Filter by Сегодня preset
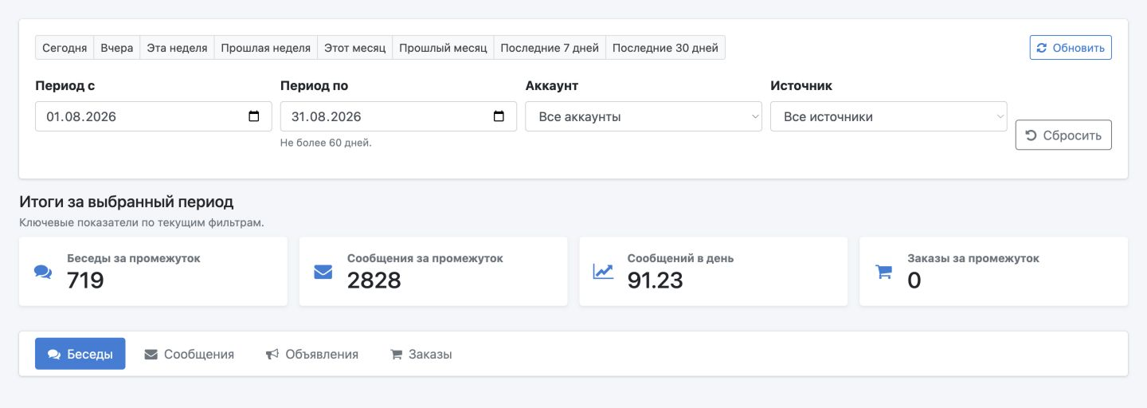The height and width of the screenshot is (408, 1147). click(x=65, y=48)
